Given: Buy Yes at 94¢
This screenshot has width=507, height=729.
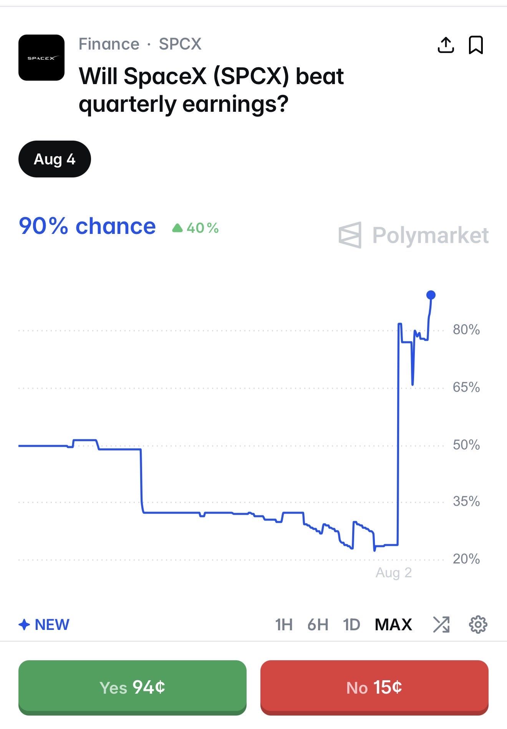Looking at the screenshot, I should point(133,688).
